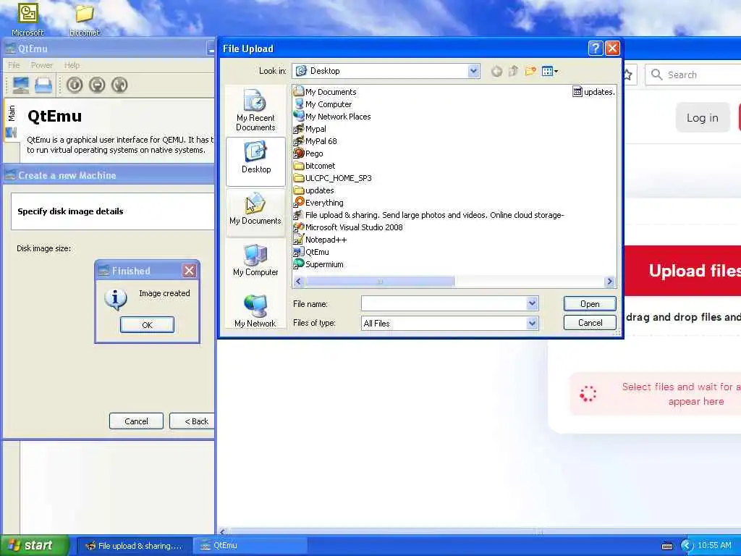
Task: Select Microsoft Visual Studio 2008 shortcut
Action: [x=348, y=227]
